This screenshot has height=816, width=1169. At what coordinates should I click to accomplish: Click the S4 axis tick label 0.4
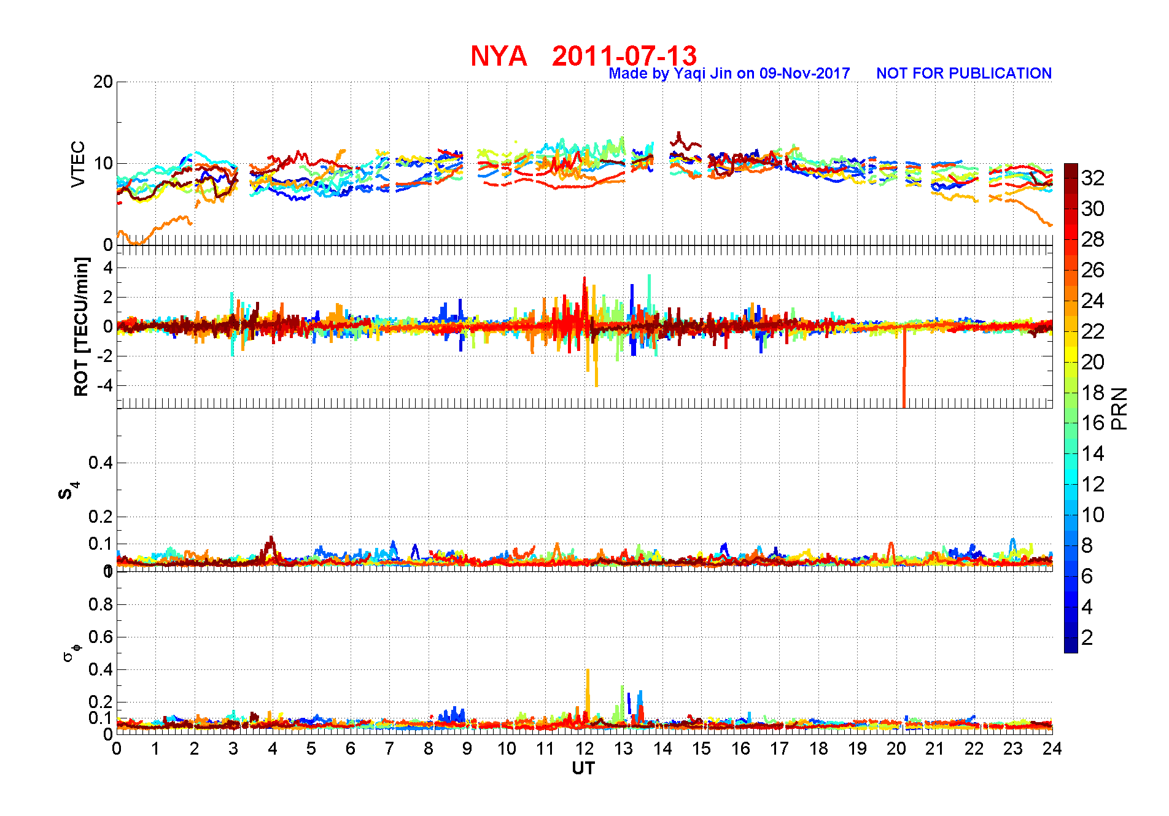[x=101, y=463]
